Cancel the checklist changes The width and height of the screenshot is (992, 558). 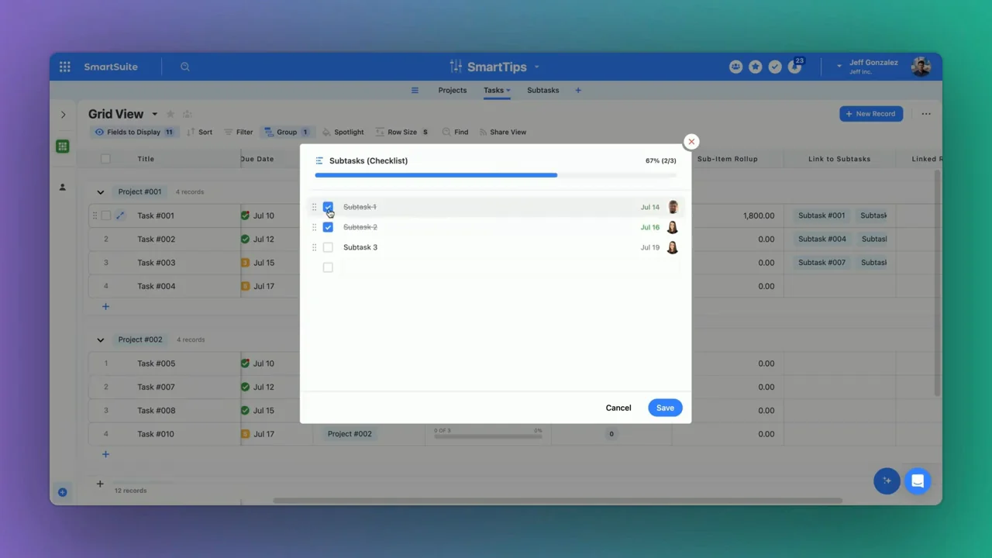[618, 408]
